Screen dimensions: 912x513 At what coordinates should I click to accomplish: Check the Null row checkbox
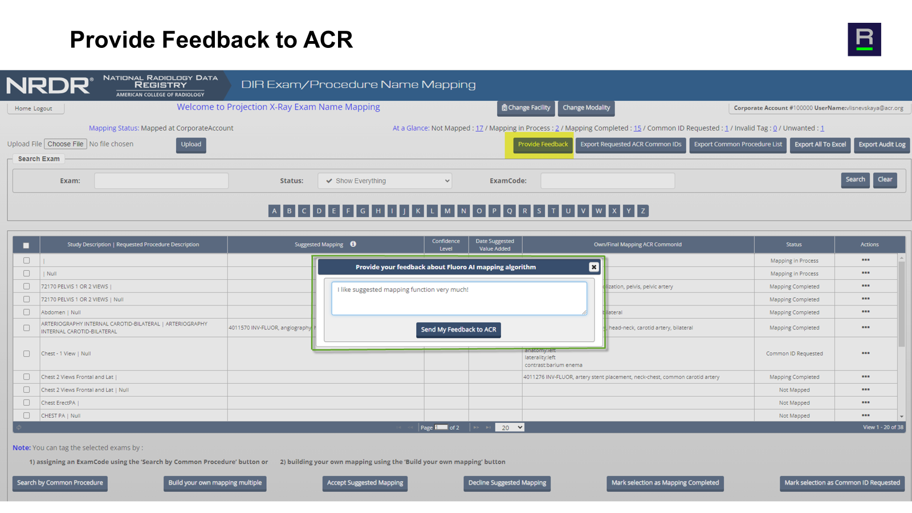(x=26, y=274)
